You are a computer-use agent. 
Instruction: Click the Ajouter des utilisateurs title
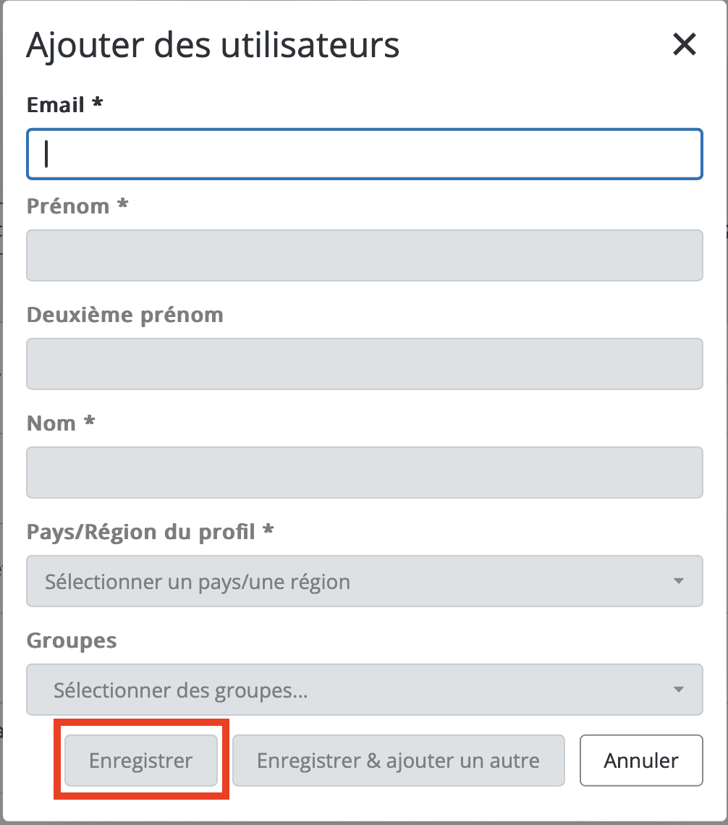click(213, 45)
